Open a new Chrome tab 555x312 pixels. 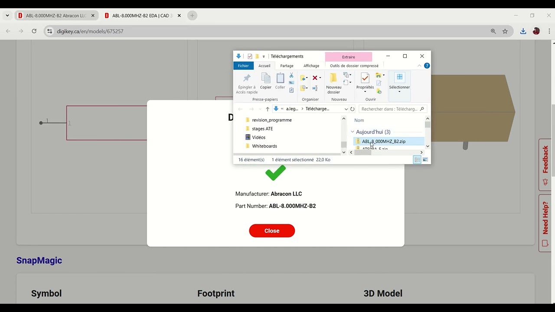click(192, 16)
